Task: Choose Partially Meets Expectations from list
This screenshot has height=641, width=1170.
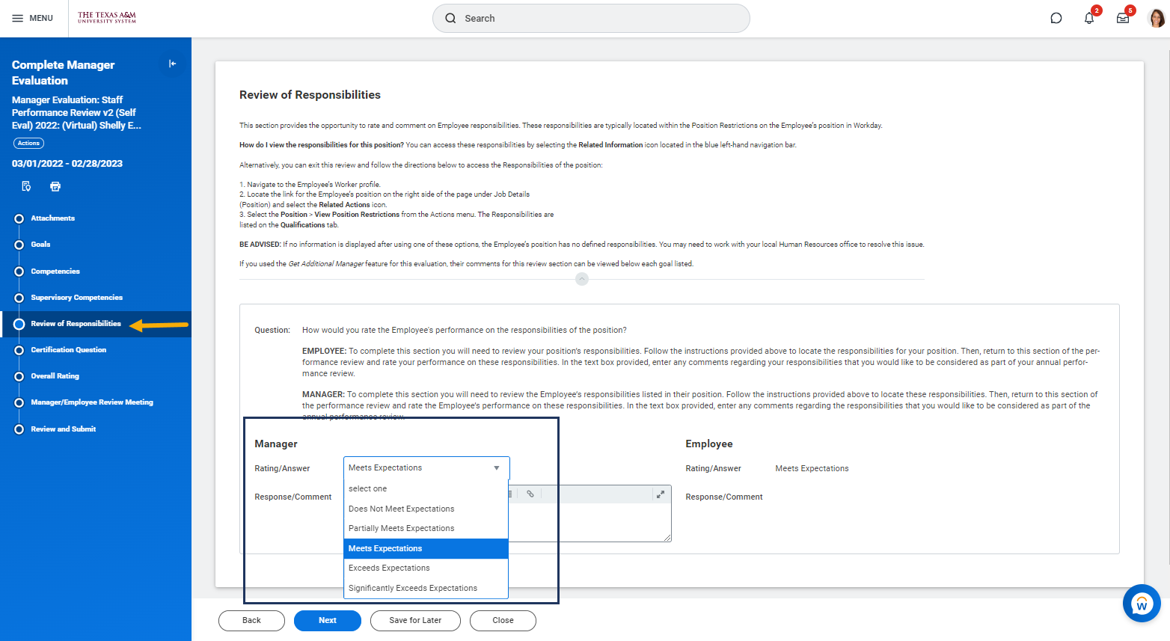Action: [x=401, y=529]
